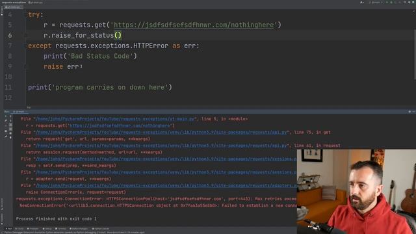Open the Problems tool window tab

pos(34,228)
